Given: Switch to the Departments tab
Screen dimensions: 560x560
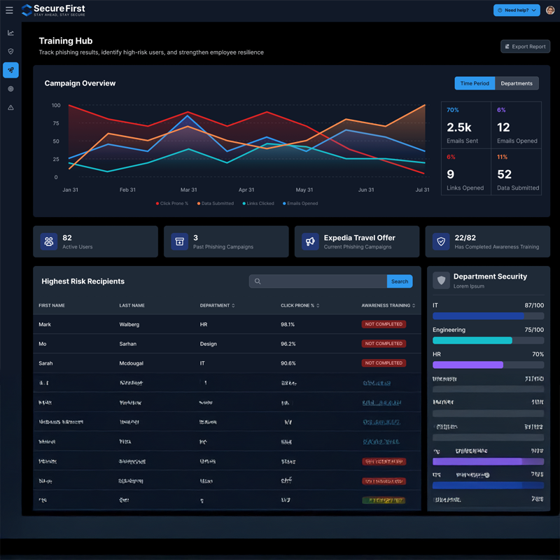Looking at the screenshot, I should (517, 83).
